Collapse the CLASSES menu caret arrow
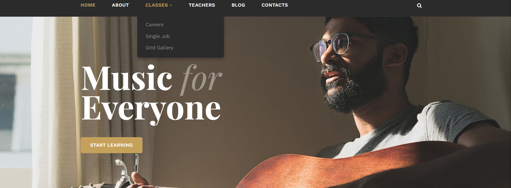Image resolution: width=511 pixels, height=188 pixels. point(171,5)
